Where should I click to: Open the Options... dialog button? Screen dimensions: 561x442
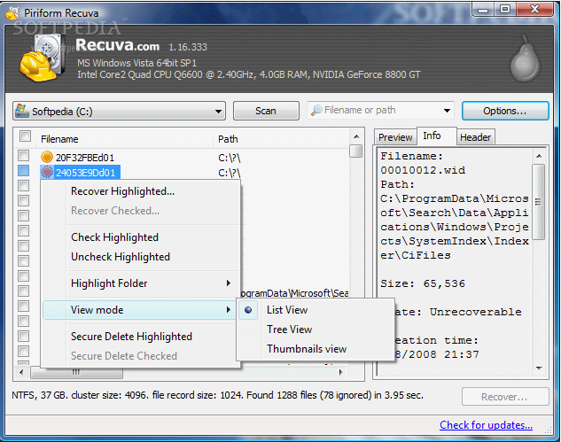(x=505, y=111)
